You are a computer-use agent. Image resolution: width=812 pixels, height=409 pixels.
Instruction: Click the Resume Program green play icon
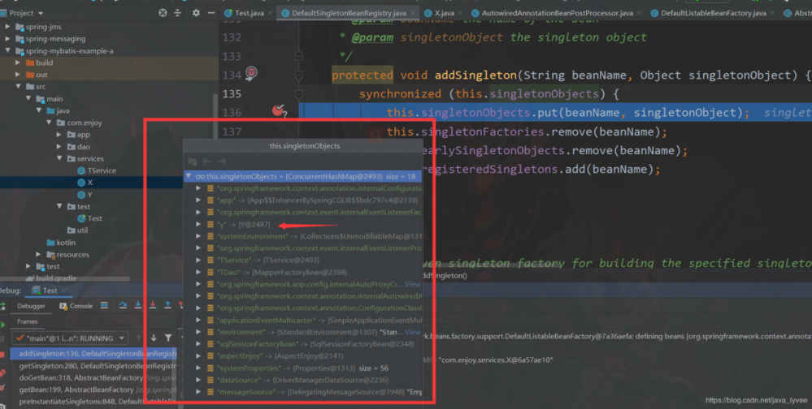point(2,325)
